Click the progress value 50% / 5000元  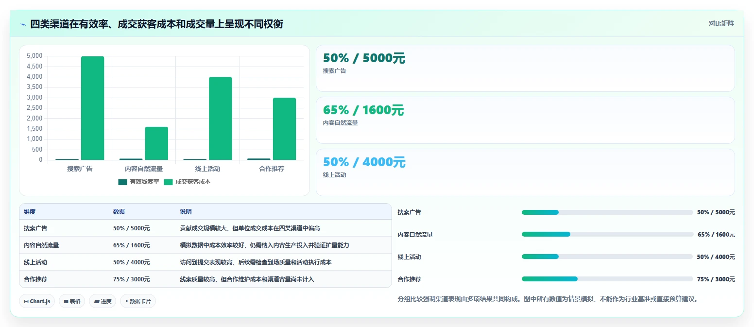(x=716, y=212)
